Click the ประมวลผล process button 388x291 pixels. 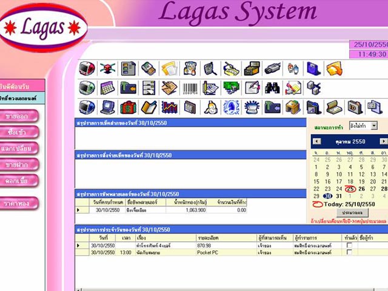tap(352, 213)
